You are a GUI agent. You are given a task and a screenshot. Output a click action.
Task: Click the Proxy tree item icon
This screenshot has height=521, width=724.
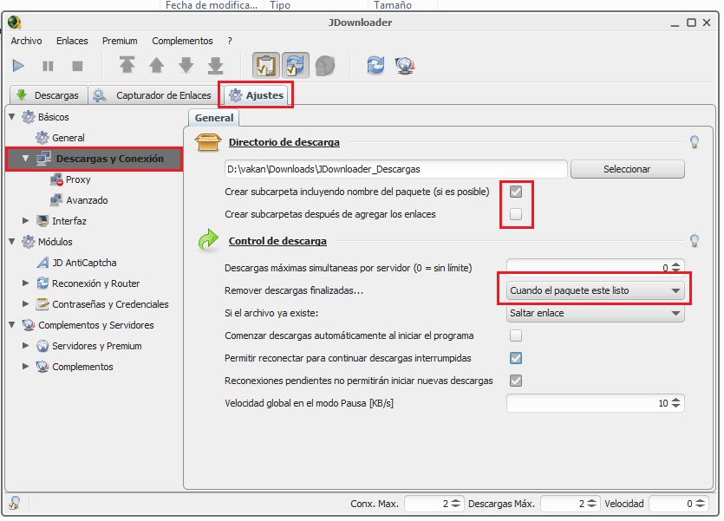pyautogui.click(x=56, y=179)
